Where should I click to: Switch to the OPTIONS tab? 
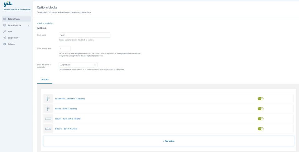[x=45, y=79]
